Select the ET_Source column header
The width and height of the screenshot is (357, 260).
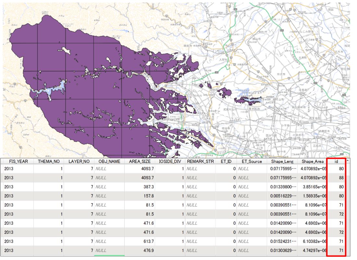point(252,161)
